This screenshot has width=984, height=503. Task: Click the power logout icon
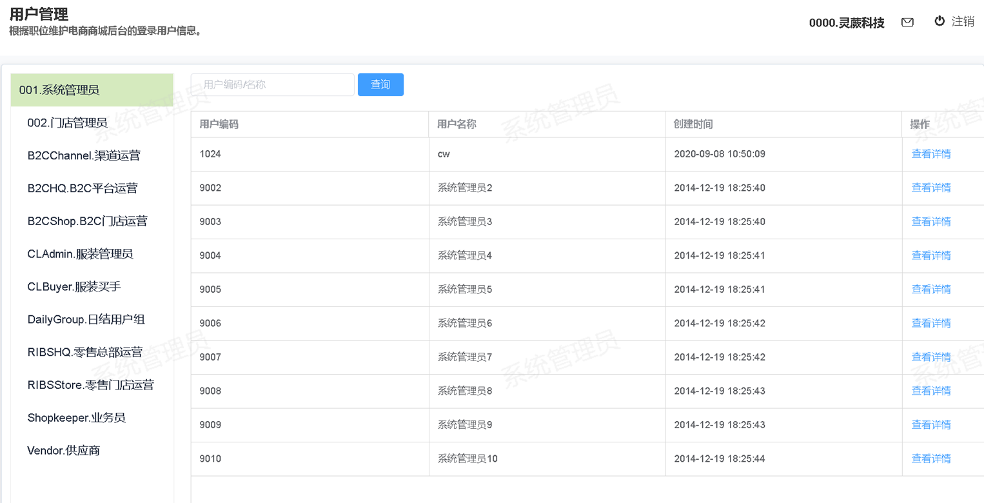[x=940, y=21]
